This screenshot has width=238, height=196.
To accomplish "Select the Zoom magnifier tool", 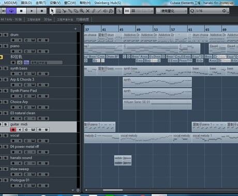I will pos(82,11).
